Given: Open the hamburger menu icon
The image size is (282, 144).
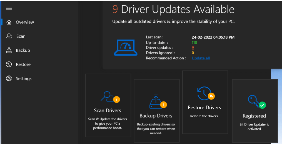Looking at the screenshot, I should [x=9, y=8].
